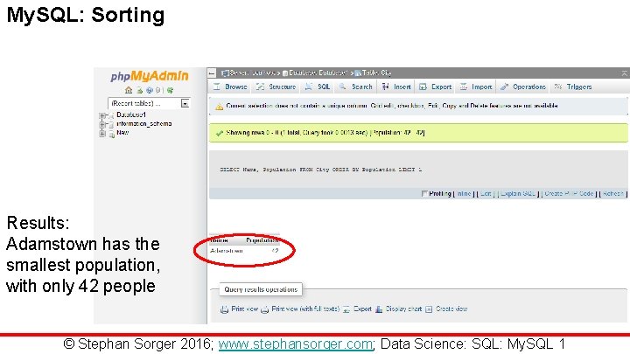Click the Triggers tab icon
The image size is (630, 354).
558,87
